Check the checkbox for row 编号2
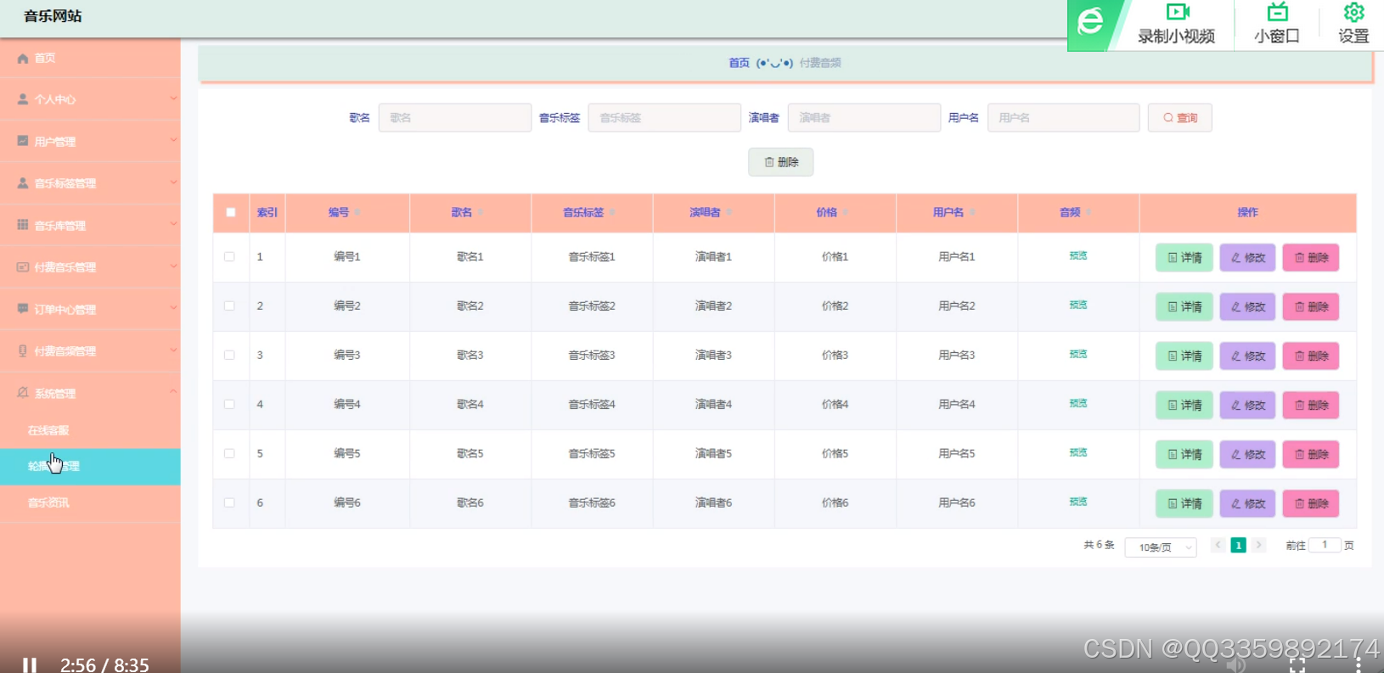The image size is (1384, 673). click(229, 306)
